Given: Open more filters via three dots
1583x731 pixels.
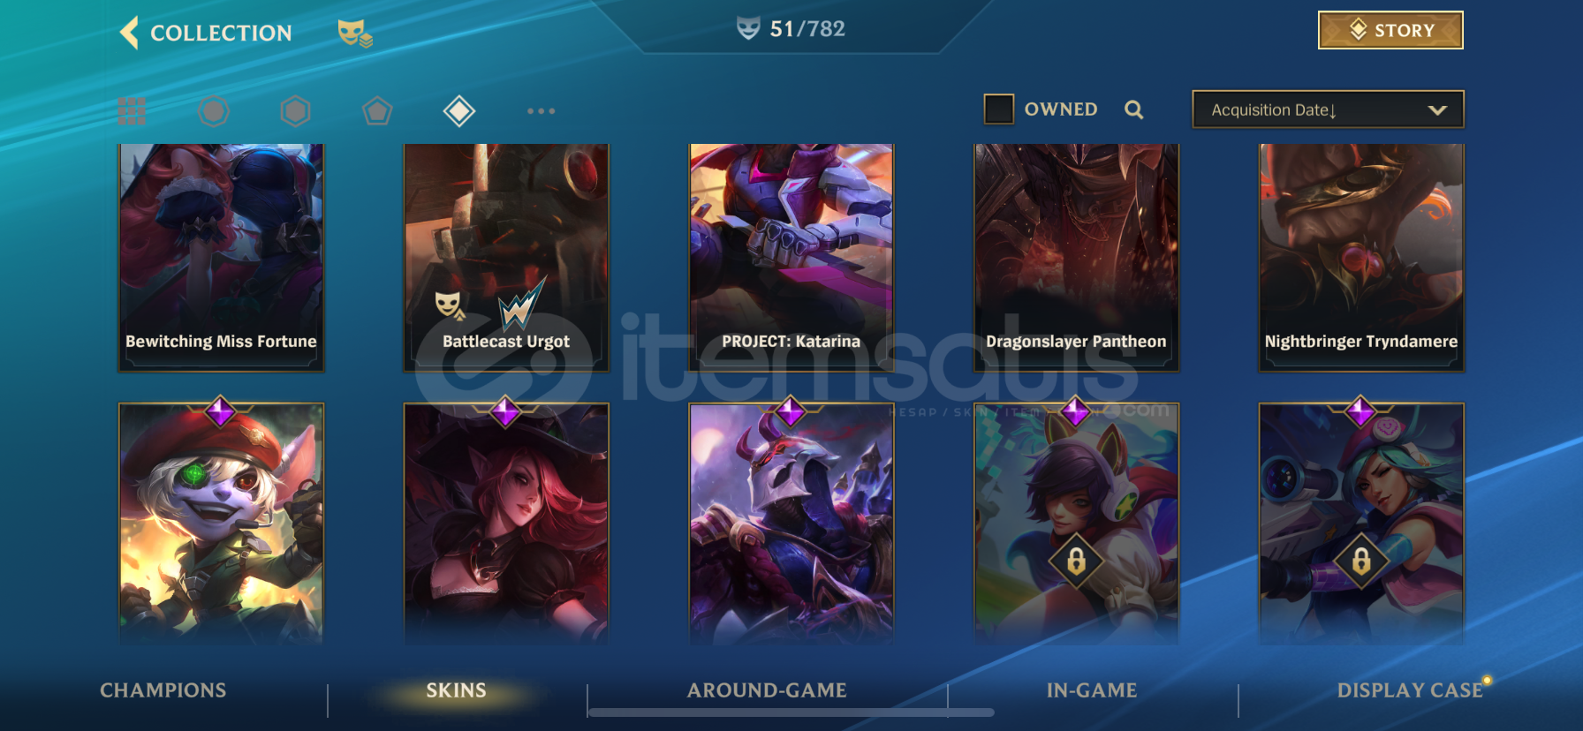Looking at the screenshot, I should (x=541, y=111).
